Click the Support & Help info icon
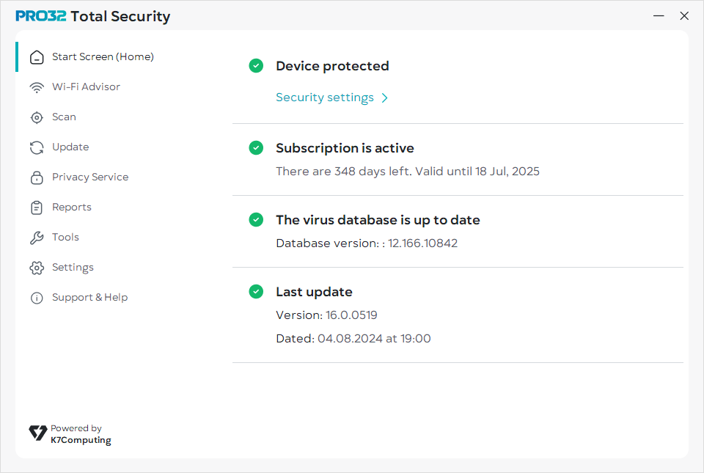The image size is (704, 473). click(37, 298)
